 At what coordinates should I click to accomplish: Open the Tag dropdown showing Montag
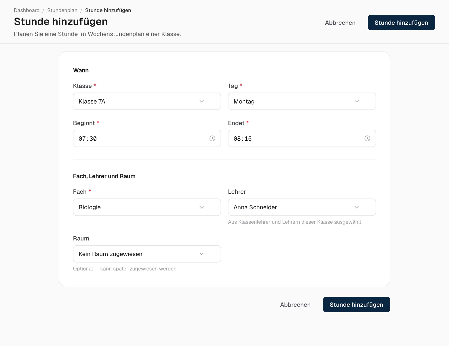click(x=302, y=101)
